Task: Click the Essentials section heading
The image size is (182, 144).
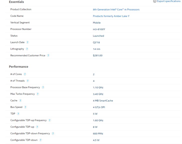Action: coord(16,2)
